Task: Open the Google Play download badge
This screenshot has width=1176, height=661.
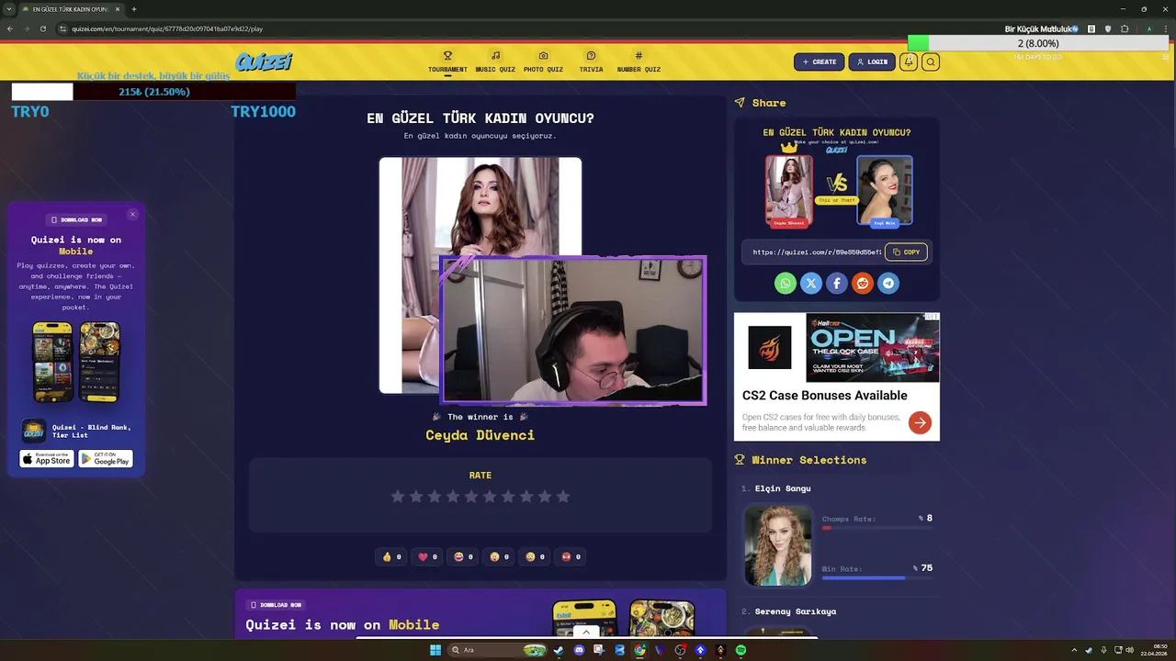Action: (106, 458)
